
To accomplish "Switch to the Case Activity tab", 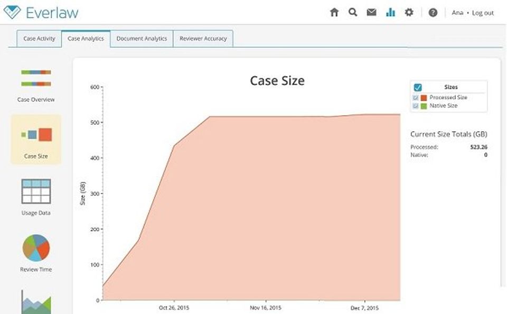I will [x=39, y=39].
